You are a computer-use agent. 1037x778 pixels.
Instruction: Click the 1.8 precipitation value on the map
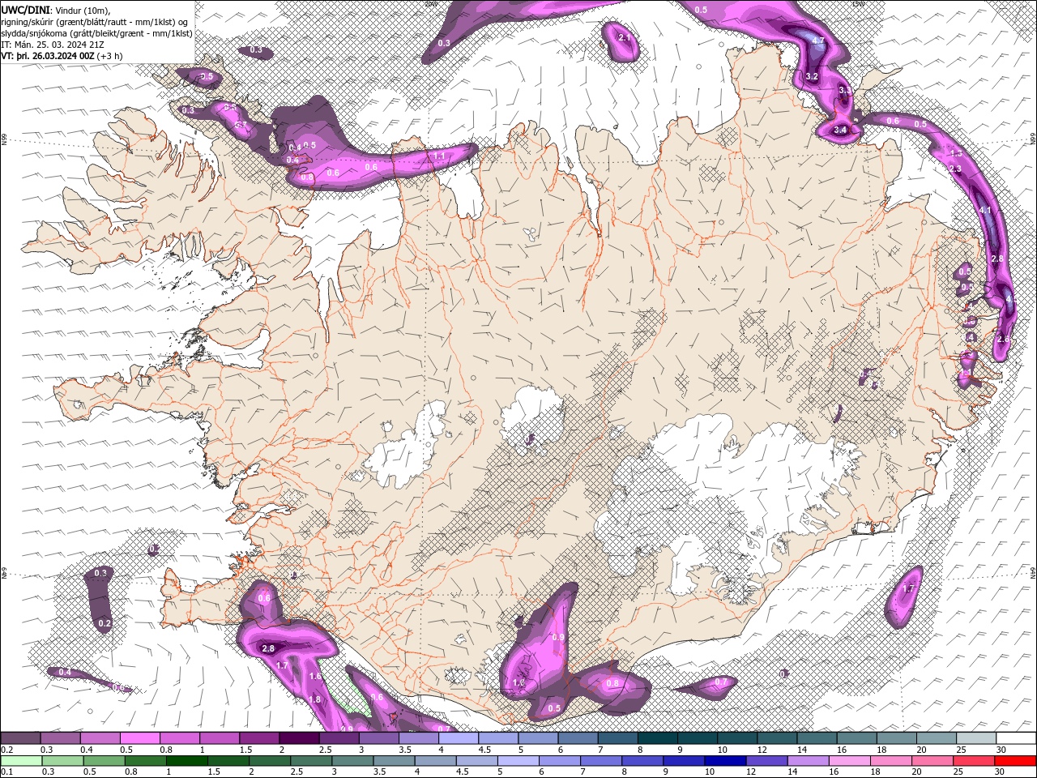coord(315,699)
